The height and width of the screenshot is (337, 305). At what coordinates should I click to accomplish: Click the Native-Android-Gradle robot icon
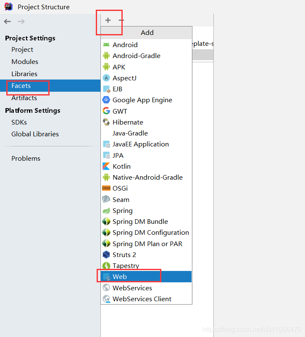tap(106, 177)
